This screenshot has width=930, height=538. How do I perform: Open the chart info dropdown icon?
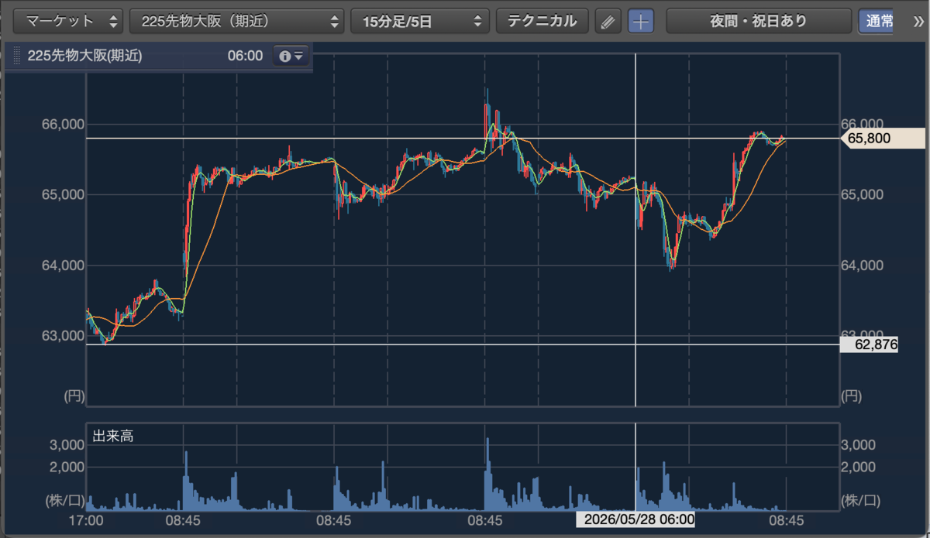(292, 56)
